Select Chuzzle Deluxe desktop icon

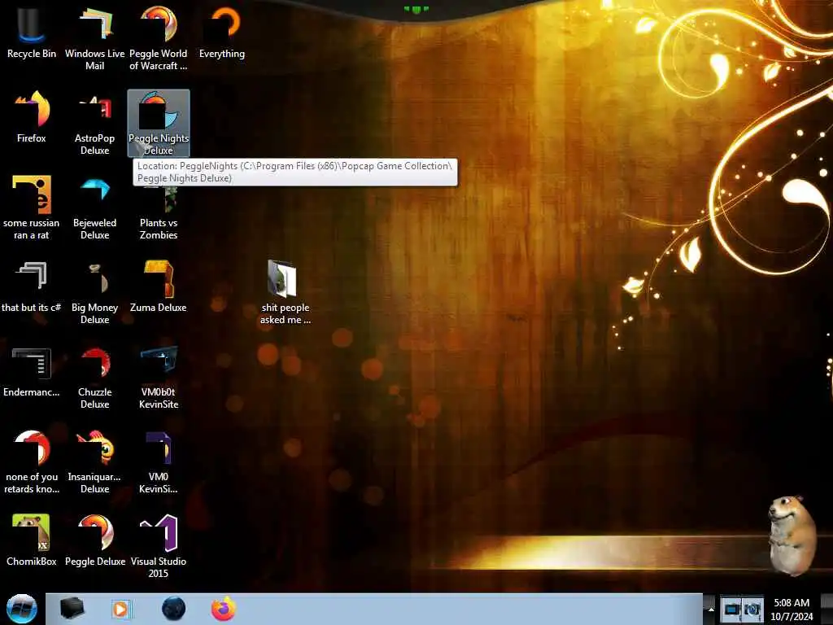94,377
